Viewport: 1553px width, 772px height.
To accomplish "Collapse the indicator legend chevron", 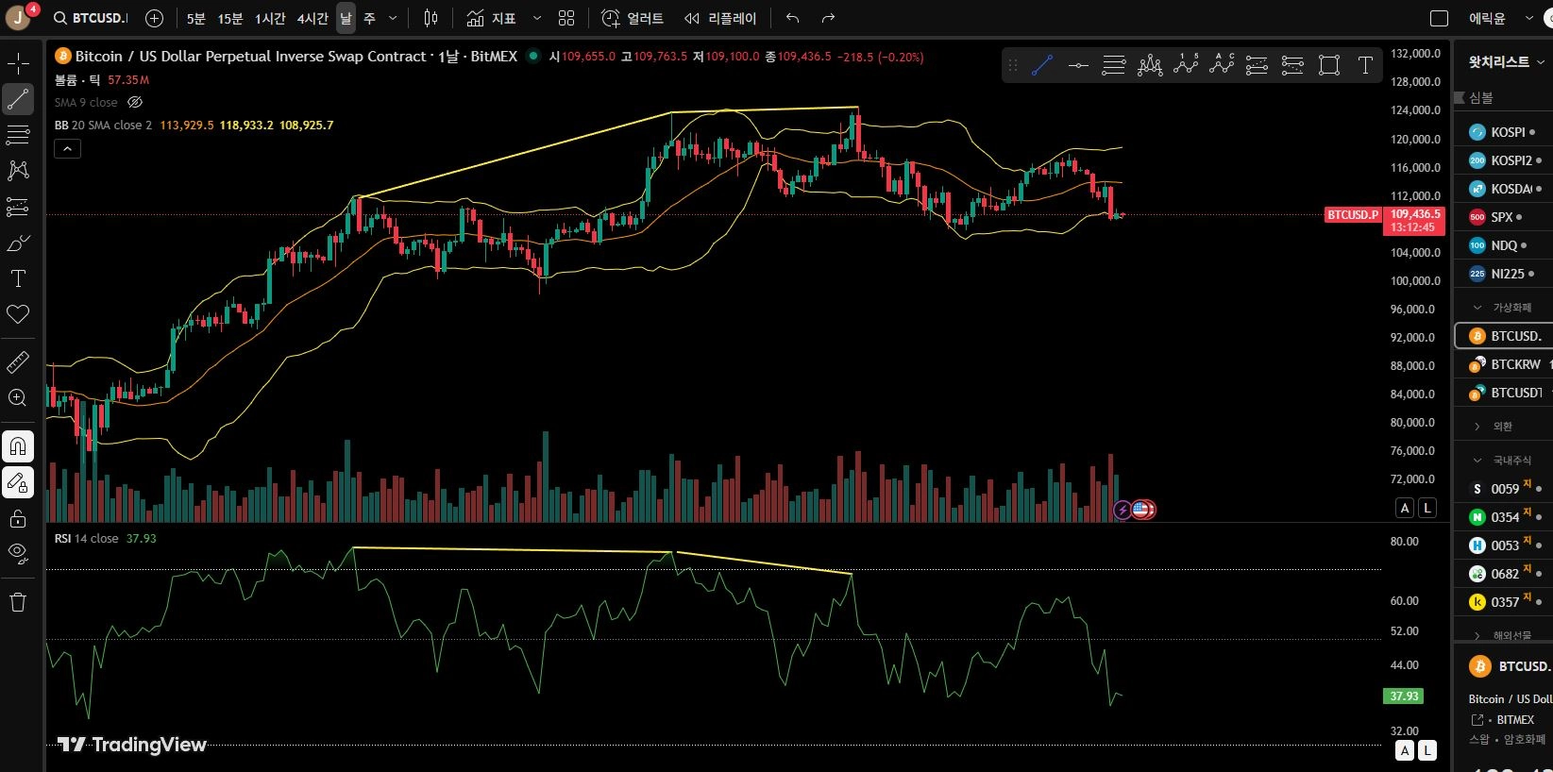I will click(67, 148).
